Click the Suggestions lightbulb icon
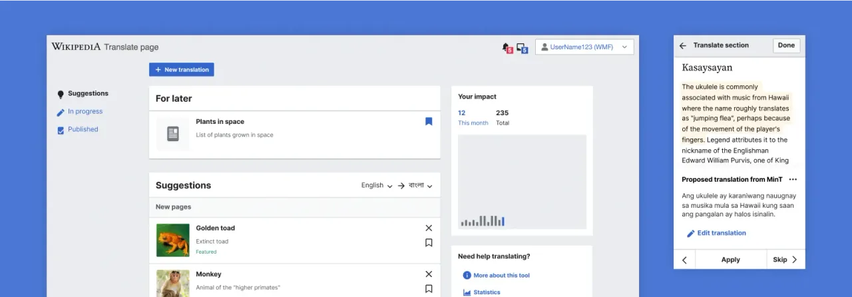Viewport: 852px width, 297px height. point(61,94)
